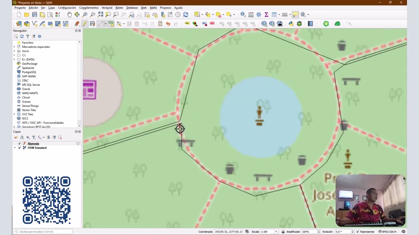Click the Coordenada input field
Image resolution: width=419 pixels, height=235 pixels.
coord(229,232)
